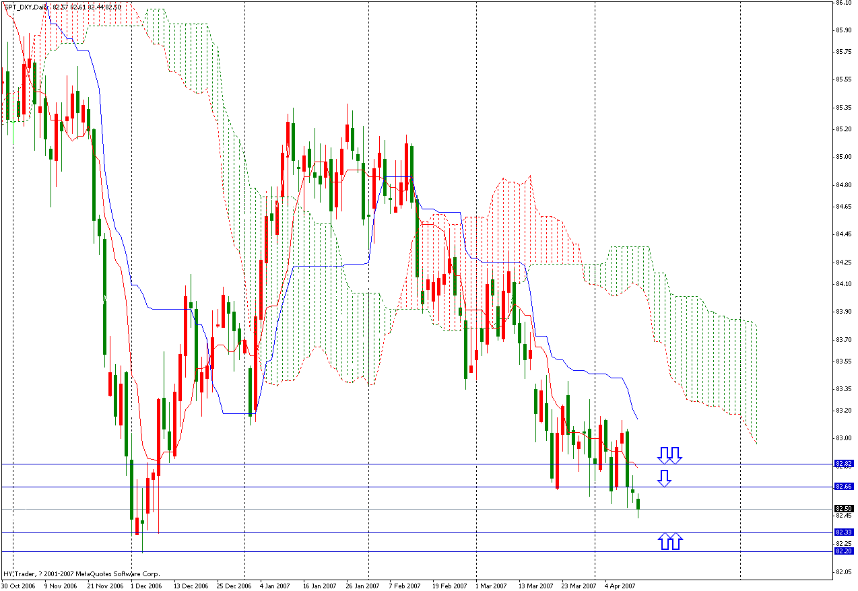Click the 85.20 price axis label

coord(843,129)
